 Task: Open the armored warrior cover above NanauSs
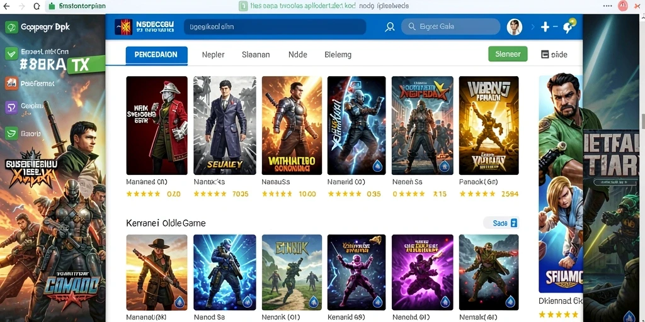[292, 125]
